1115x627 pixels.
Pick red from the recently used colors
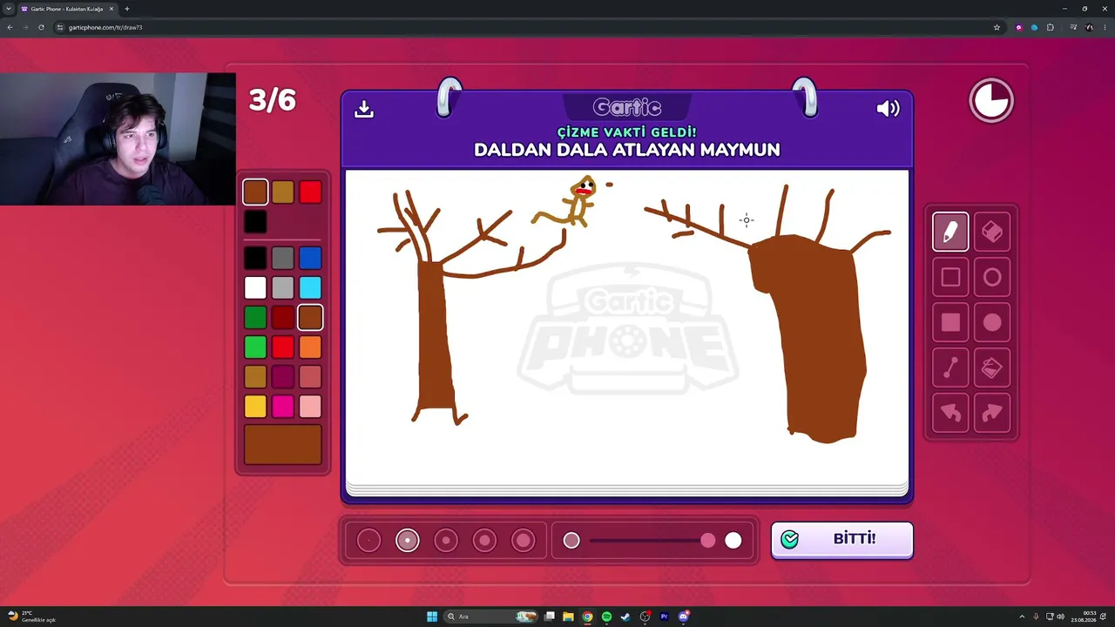tap(310, 192)
